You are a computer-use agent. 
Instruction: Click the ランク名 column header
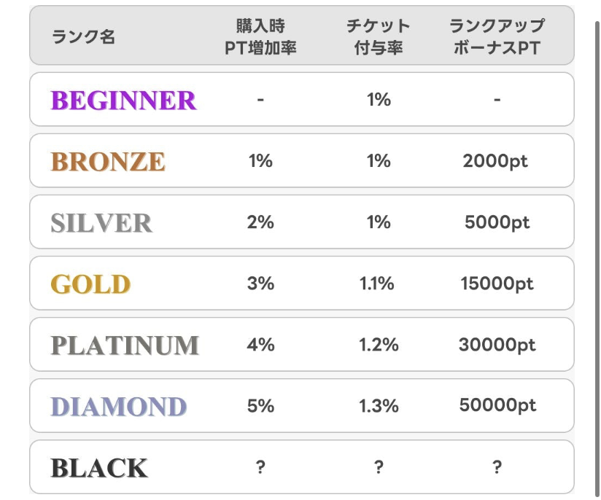click(84, 36)
